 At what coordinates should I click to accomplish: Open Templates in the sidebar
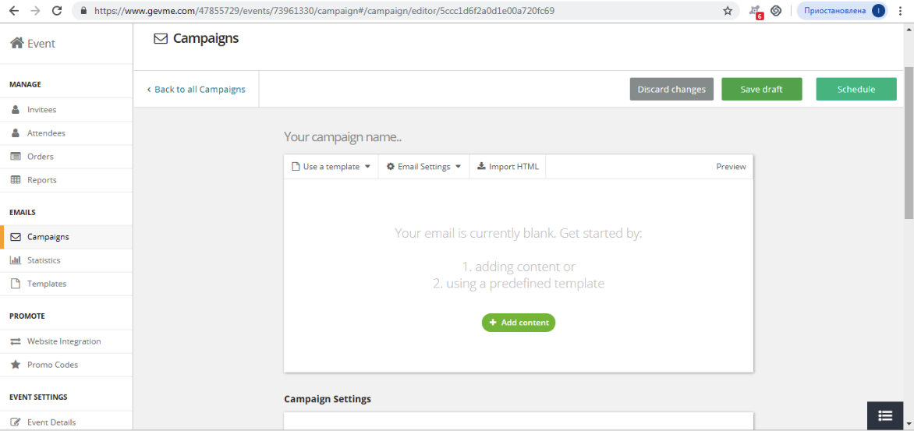point(47,284)
